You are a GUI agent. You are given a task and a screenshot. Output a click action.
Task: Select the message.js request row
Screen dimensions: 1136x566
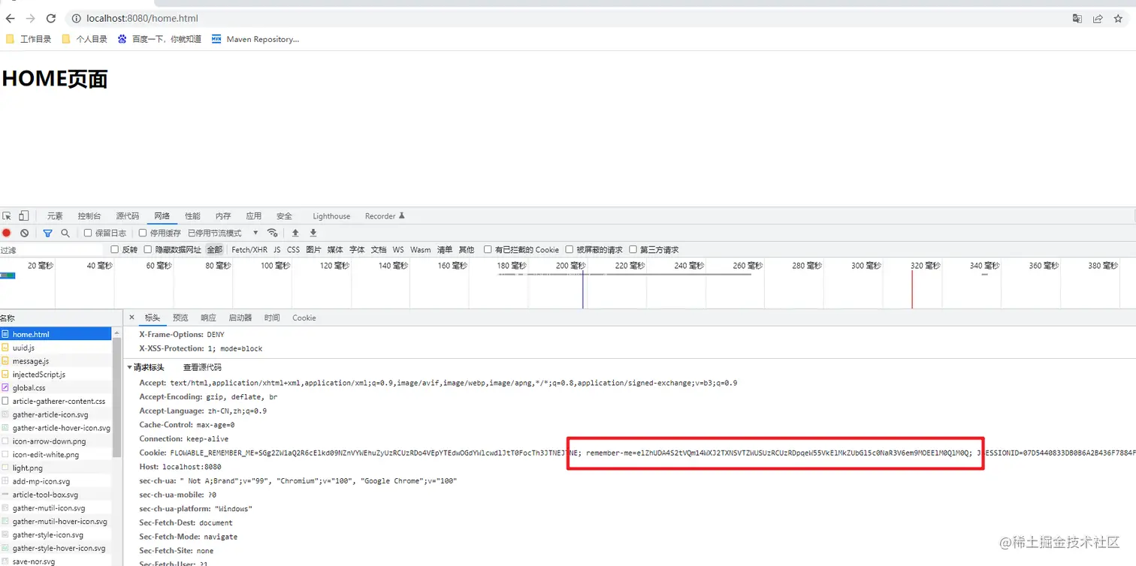pos(56,361)
